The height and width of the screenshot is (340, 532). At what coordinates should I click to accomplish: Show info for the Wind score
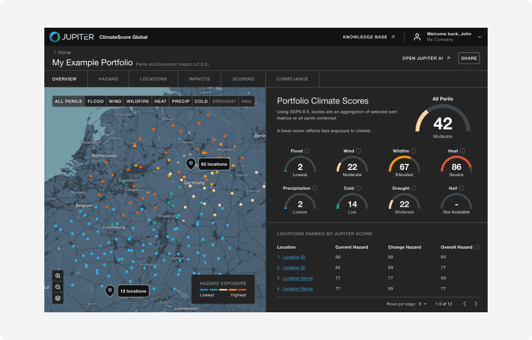[x=358, y=151]
